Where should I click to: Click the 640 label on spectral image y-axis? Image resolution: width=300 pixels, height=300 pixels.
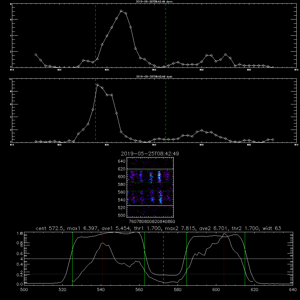tap(122, 161)
